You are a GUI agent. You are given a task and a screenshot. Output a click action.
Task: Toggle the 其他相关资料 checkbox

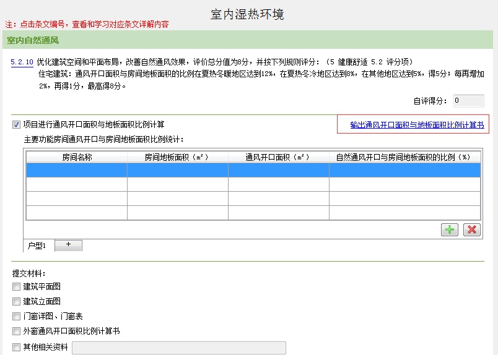point(16,347)
